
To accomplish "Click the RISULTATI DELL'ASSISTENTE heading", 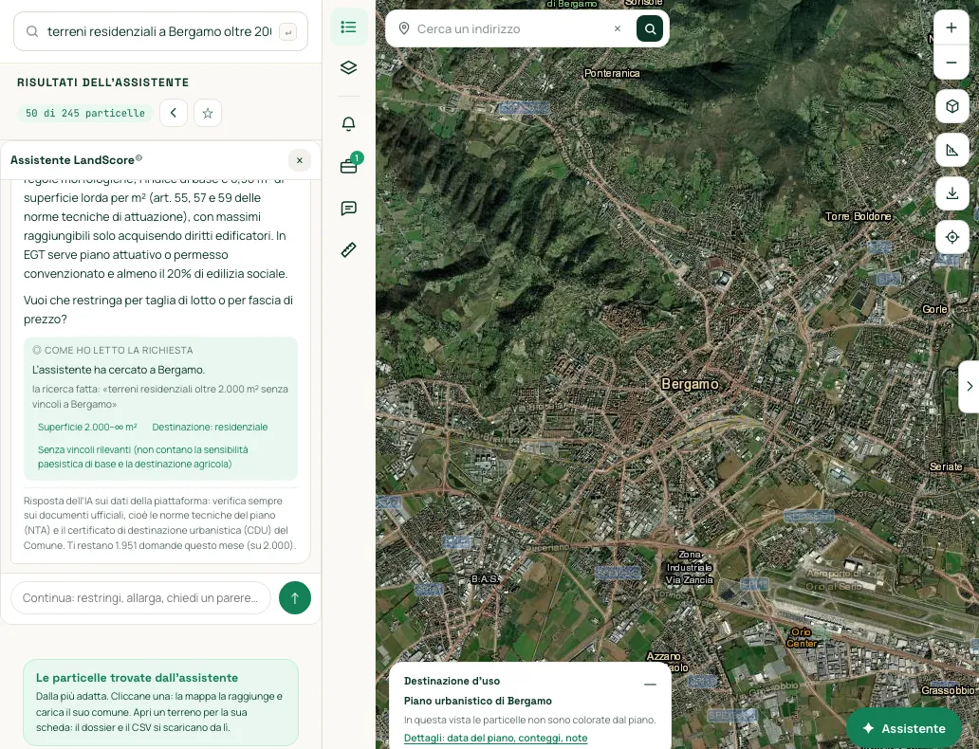I will click(103, 82).
